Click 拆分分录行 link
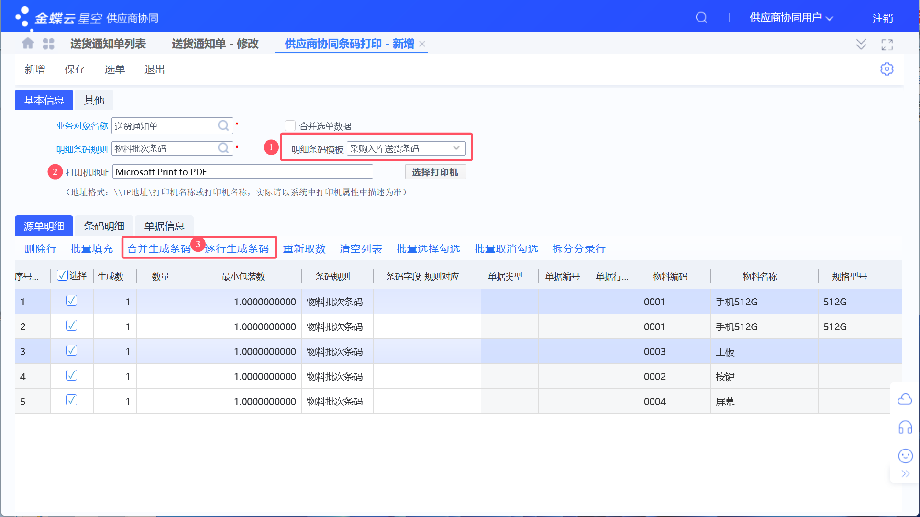Viewport: 920px width, 517px height. tap(579, 249)
